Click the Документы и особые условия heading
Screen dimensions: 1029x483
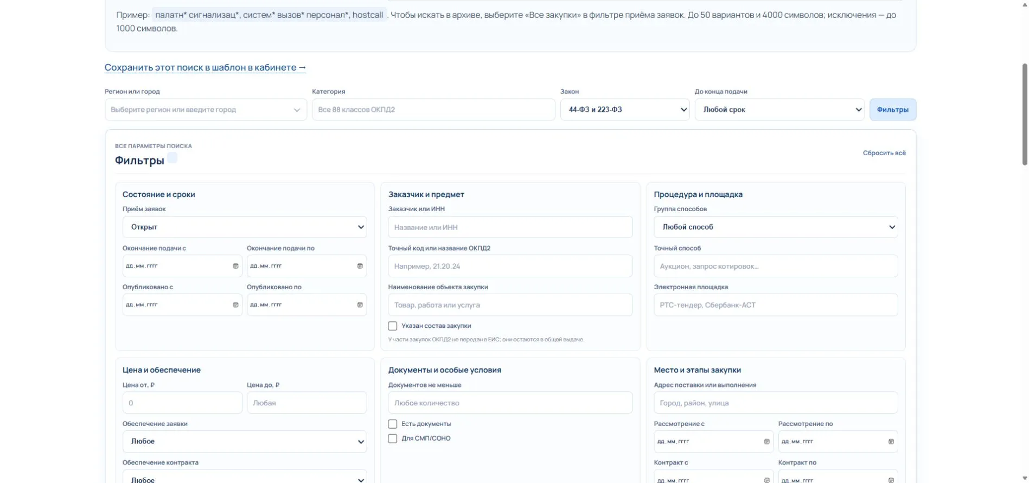pos(445,370)
